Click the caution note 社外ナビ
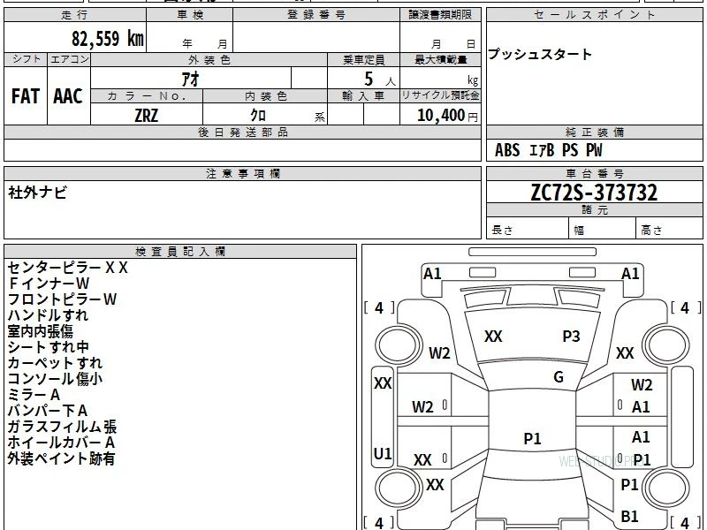Viewport: 707px width, 530px height. pos(37,193)
